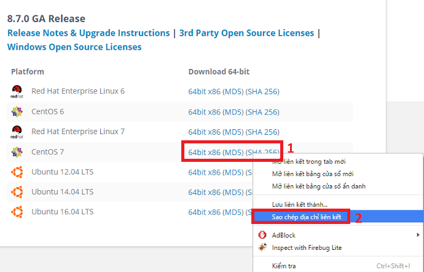Open the MD5 link for Red Hat Enterprise Linux 7

coord(233,132)
